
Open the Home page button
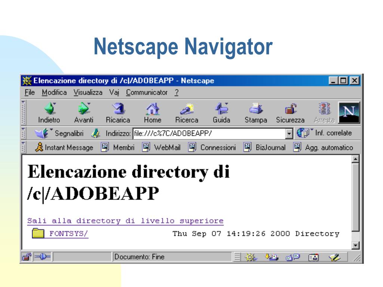click(153, 113)
